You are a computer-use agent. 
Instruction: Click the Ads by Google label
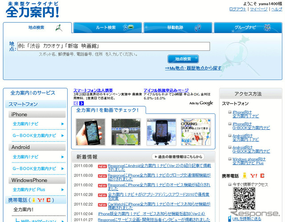coord(201,103)
